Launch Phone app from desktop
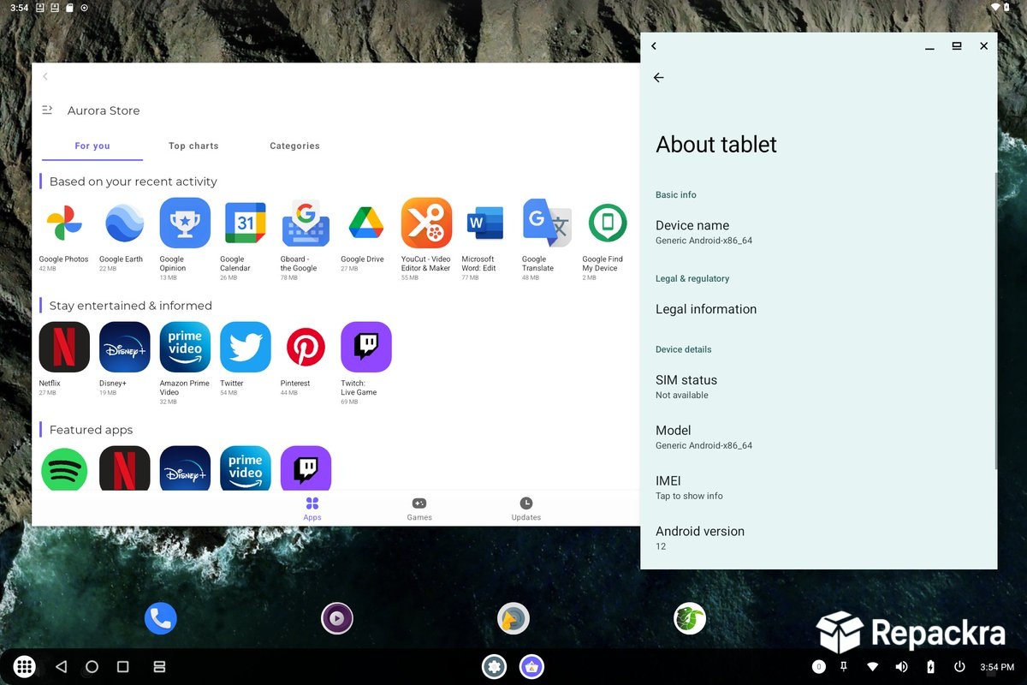Image resolution: width=1027 pixels, height=685 pixels. tap(160, 618)
